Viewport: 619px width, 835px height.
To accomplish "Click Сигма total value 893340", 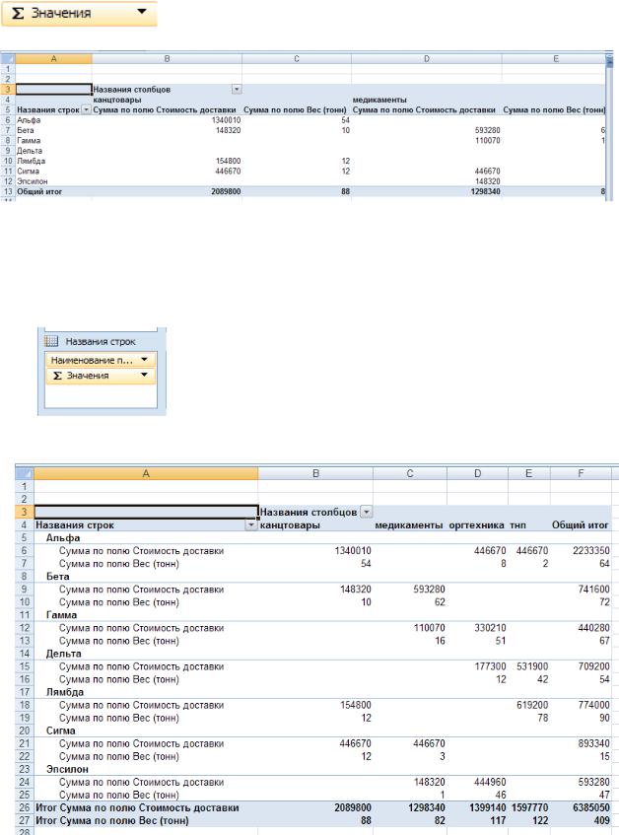I will [594, 743].
